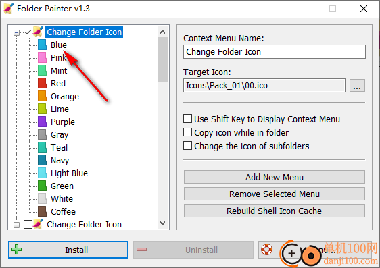Uncheck the first Change Folder Icon checkbox
The width and height of the screenshot is (380, 268).
click(28, 32)
